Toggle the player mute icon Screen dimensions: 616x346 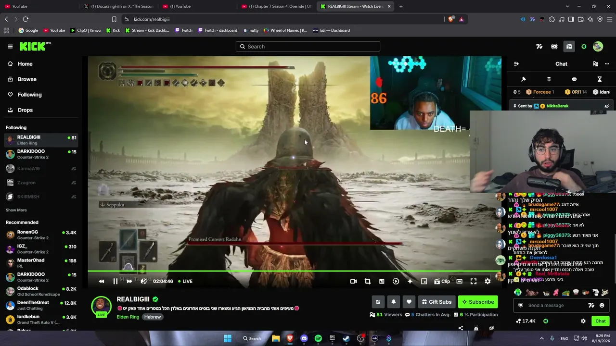coord(143,282)
